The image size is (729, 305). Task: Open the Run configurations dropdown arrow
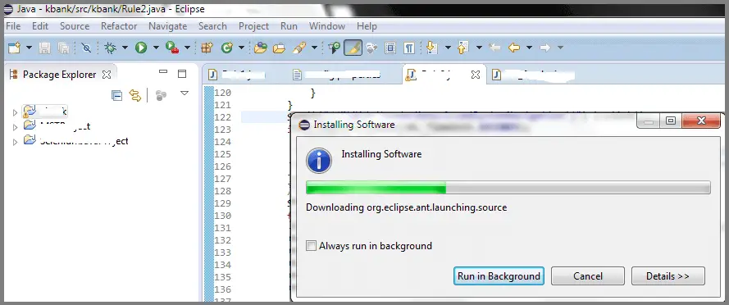(156, 48)
